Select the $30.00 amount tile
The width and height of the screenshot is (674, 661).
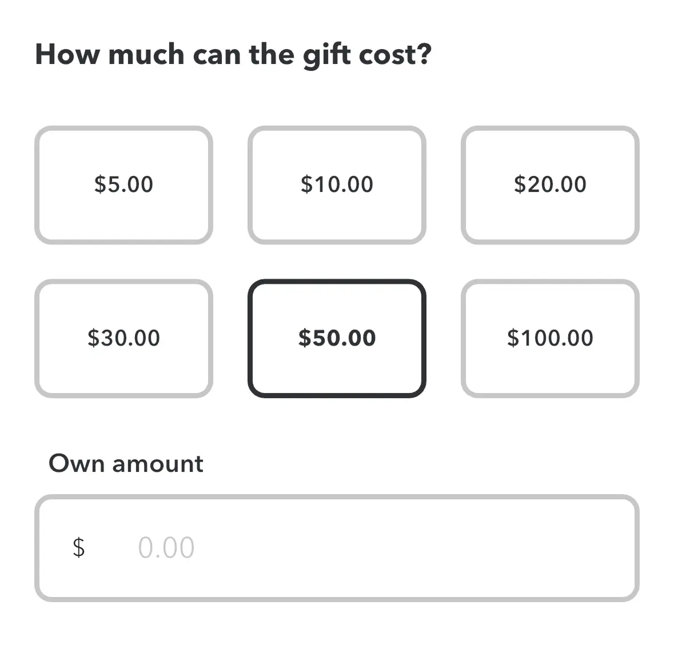[x=123, y=338]
